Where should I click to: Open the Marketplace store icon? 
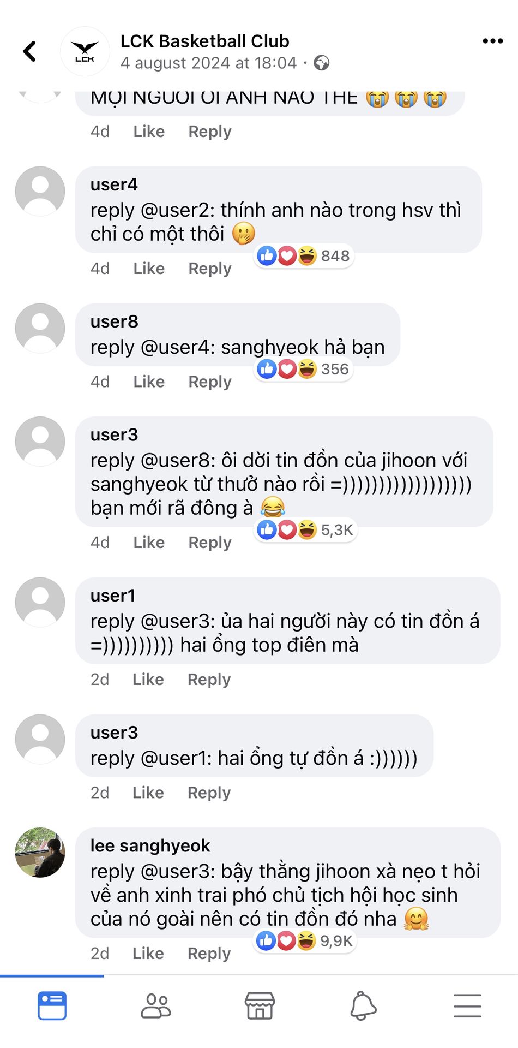coord(260,1005)
